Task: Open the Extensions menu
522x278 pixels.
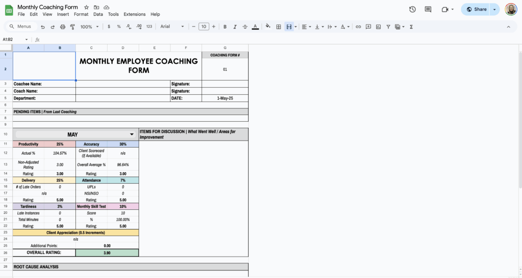Action: (x=135, y=14)
